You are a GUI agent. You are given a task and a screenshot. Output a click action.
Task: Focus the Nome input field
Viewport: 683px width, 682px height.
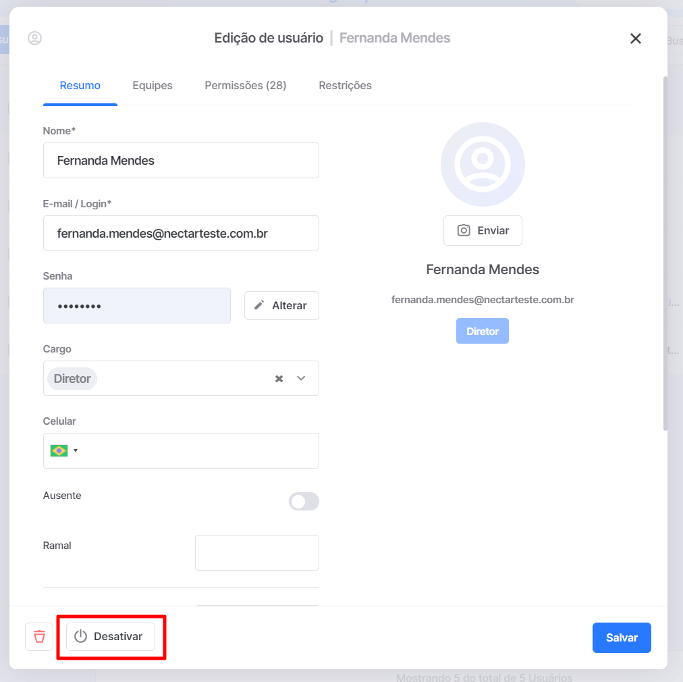click(181, 160)
